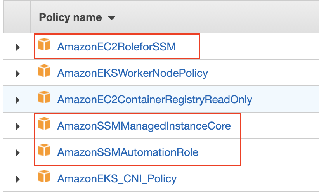Click the AmazonSSMAutomationRole policy box icon

point(44,151)
